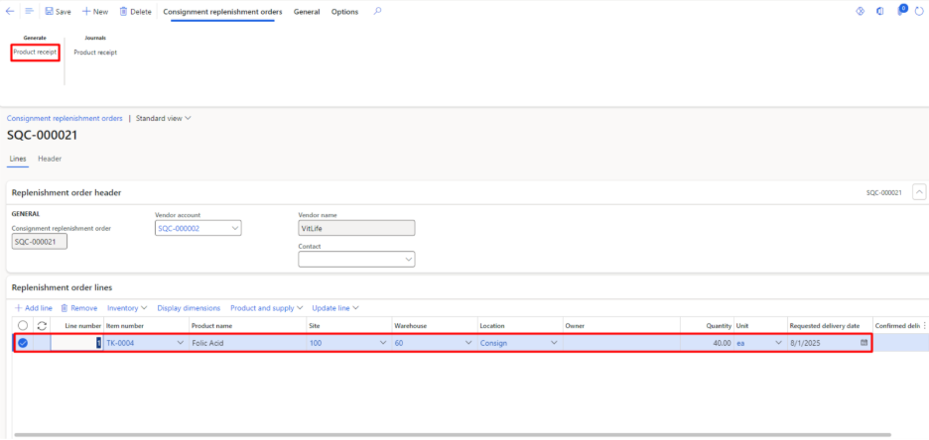Click the grid refresh icon in header row

click(x=42, y=325)
